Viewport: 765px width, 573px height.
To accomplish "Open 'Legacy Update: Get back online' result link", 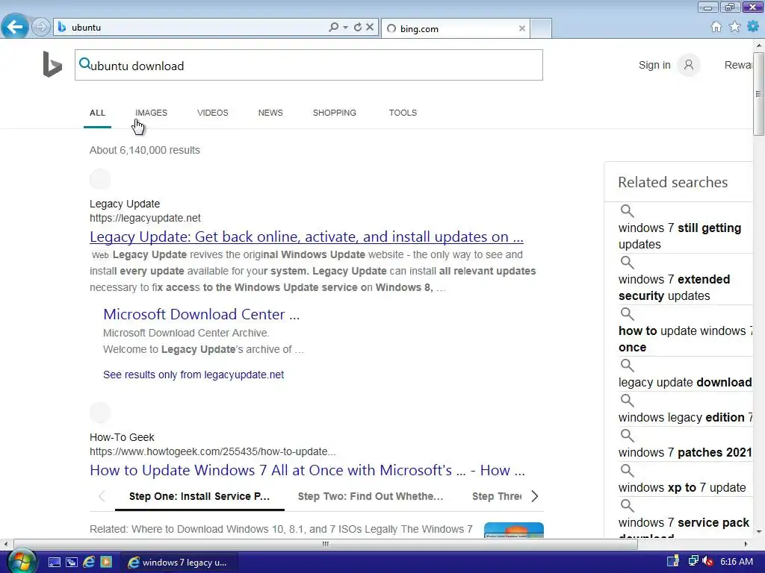I will click(306, 237).
